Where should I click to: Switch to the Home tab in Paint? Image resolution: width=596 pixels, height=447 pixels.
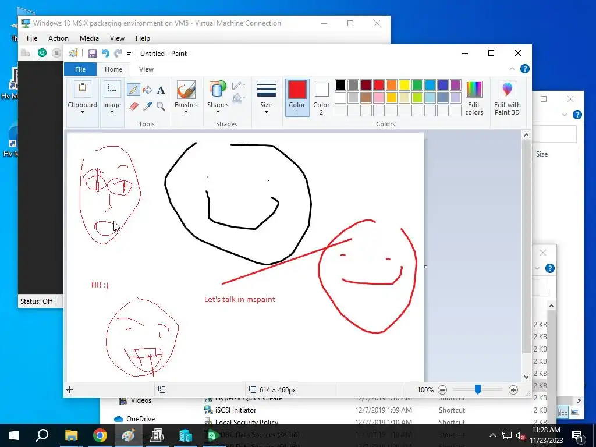pyautogui.click(x=113, y=69)
